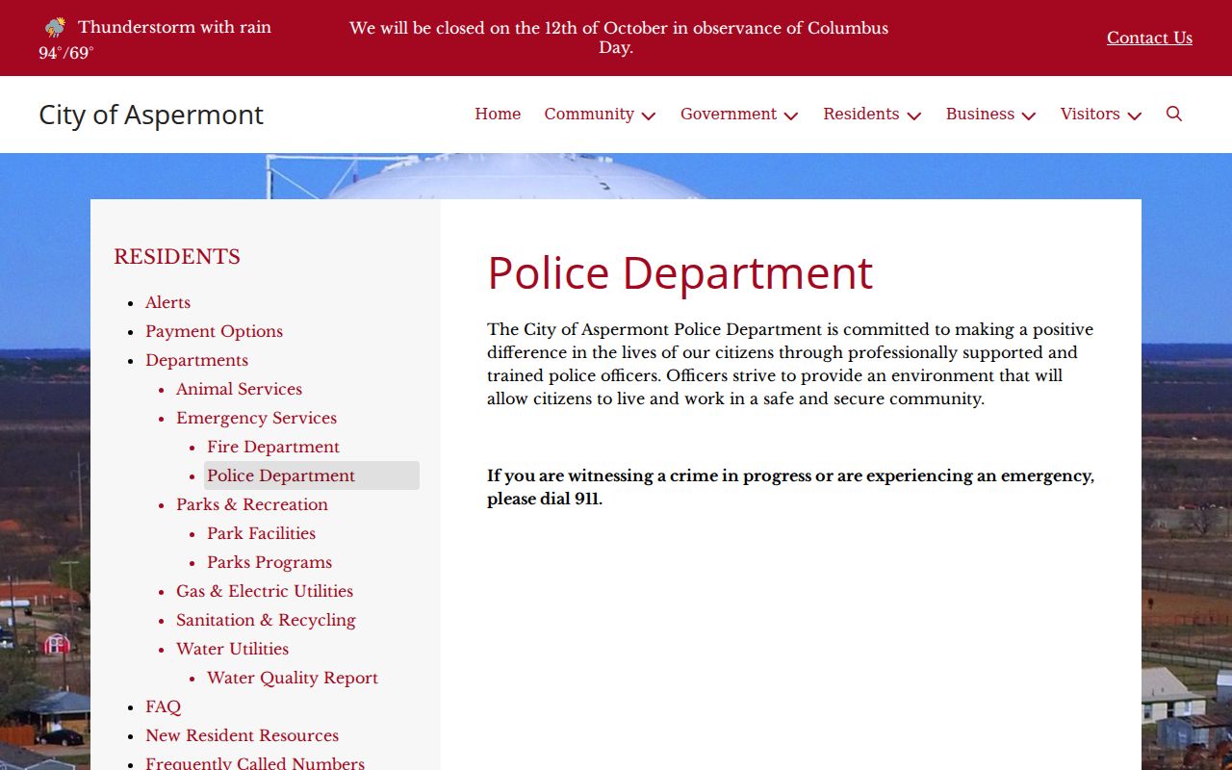Open Frequently Called Numbers
1232x770 pixels.
click(255, 762)
